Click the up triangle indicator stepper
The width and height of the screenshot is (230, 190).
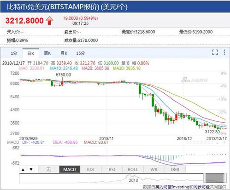click(23, 170)
